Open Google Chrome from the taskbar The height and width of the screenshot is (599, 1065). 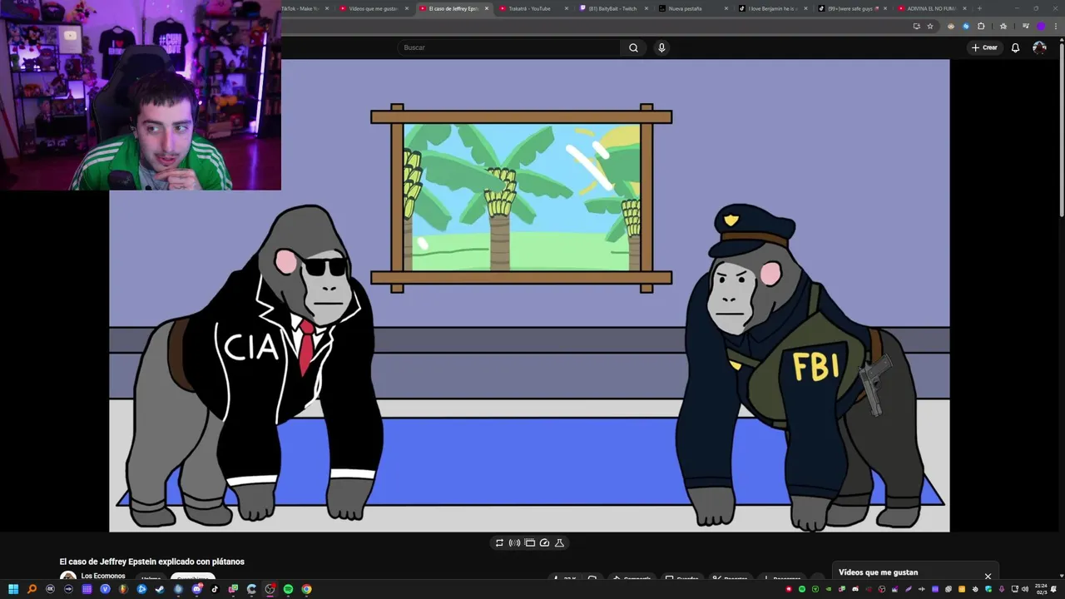point(306,589)
